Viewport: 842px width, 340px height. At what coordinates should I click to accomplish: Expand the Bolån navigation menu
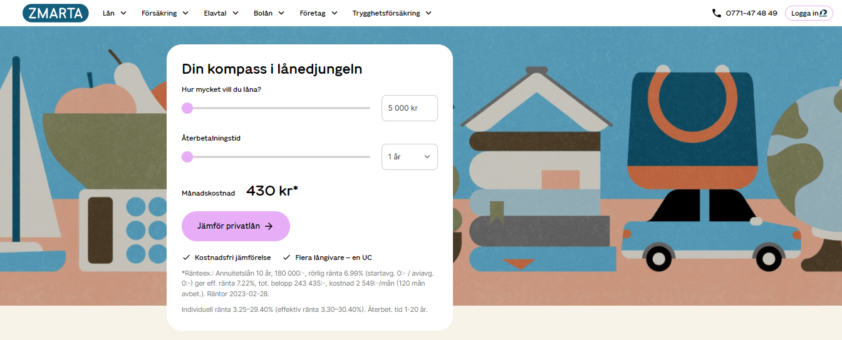(269, 13)
